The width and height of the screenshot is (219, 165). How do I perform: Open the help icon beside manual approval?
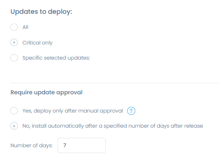tap(131, 111)
